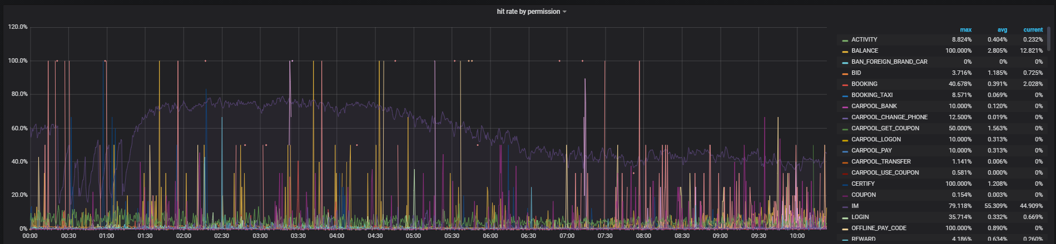Viewport: 1056px width, 244px height.
Task: Toggle the BOOKING series label
Action: tap(864, 84)
